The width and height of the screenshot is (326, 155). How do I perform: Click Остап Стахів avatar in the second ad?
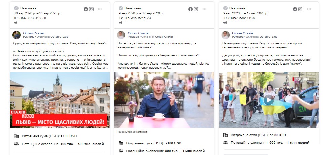121,35
